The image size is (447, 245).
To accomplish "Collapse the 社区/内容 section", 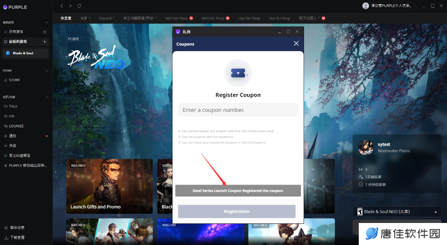I will tap(47, 97).
